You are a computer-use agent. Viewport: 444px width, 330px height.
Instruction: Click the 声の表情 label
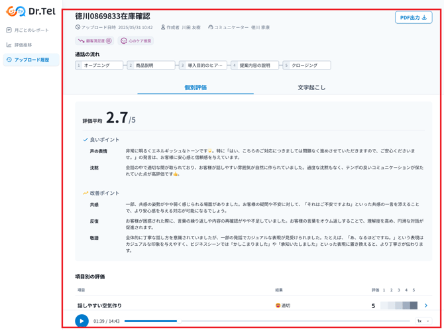(98, 151)
